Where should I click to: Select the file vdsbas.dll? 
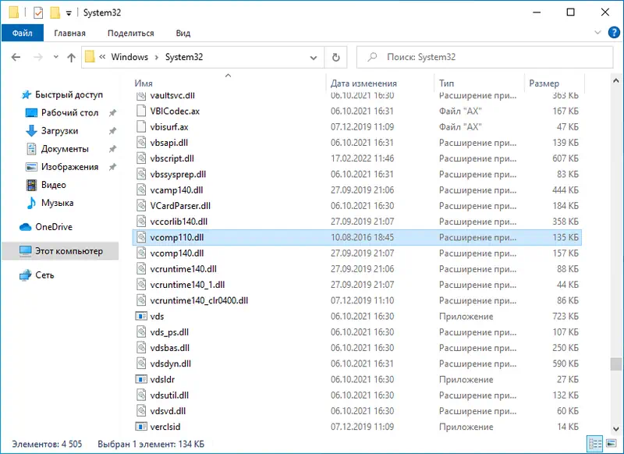pos(356,348)
